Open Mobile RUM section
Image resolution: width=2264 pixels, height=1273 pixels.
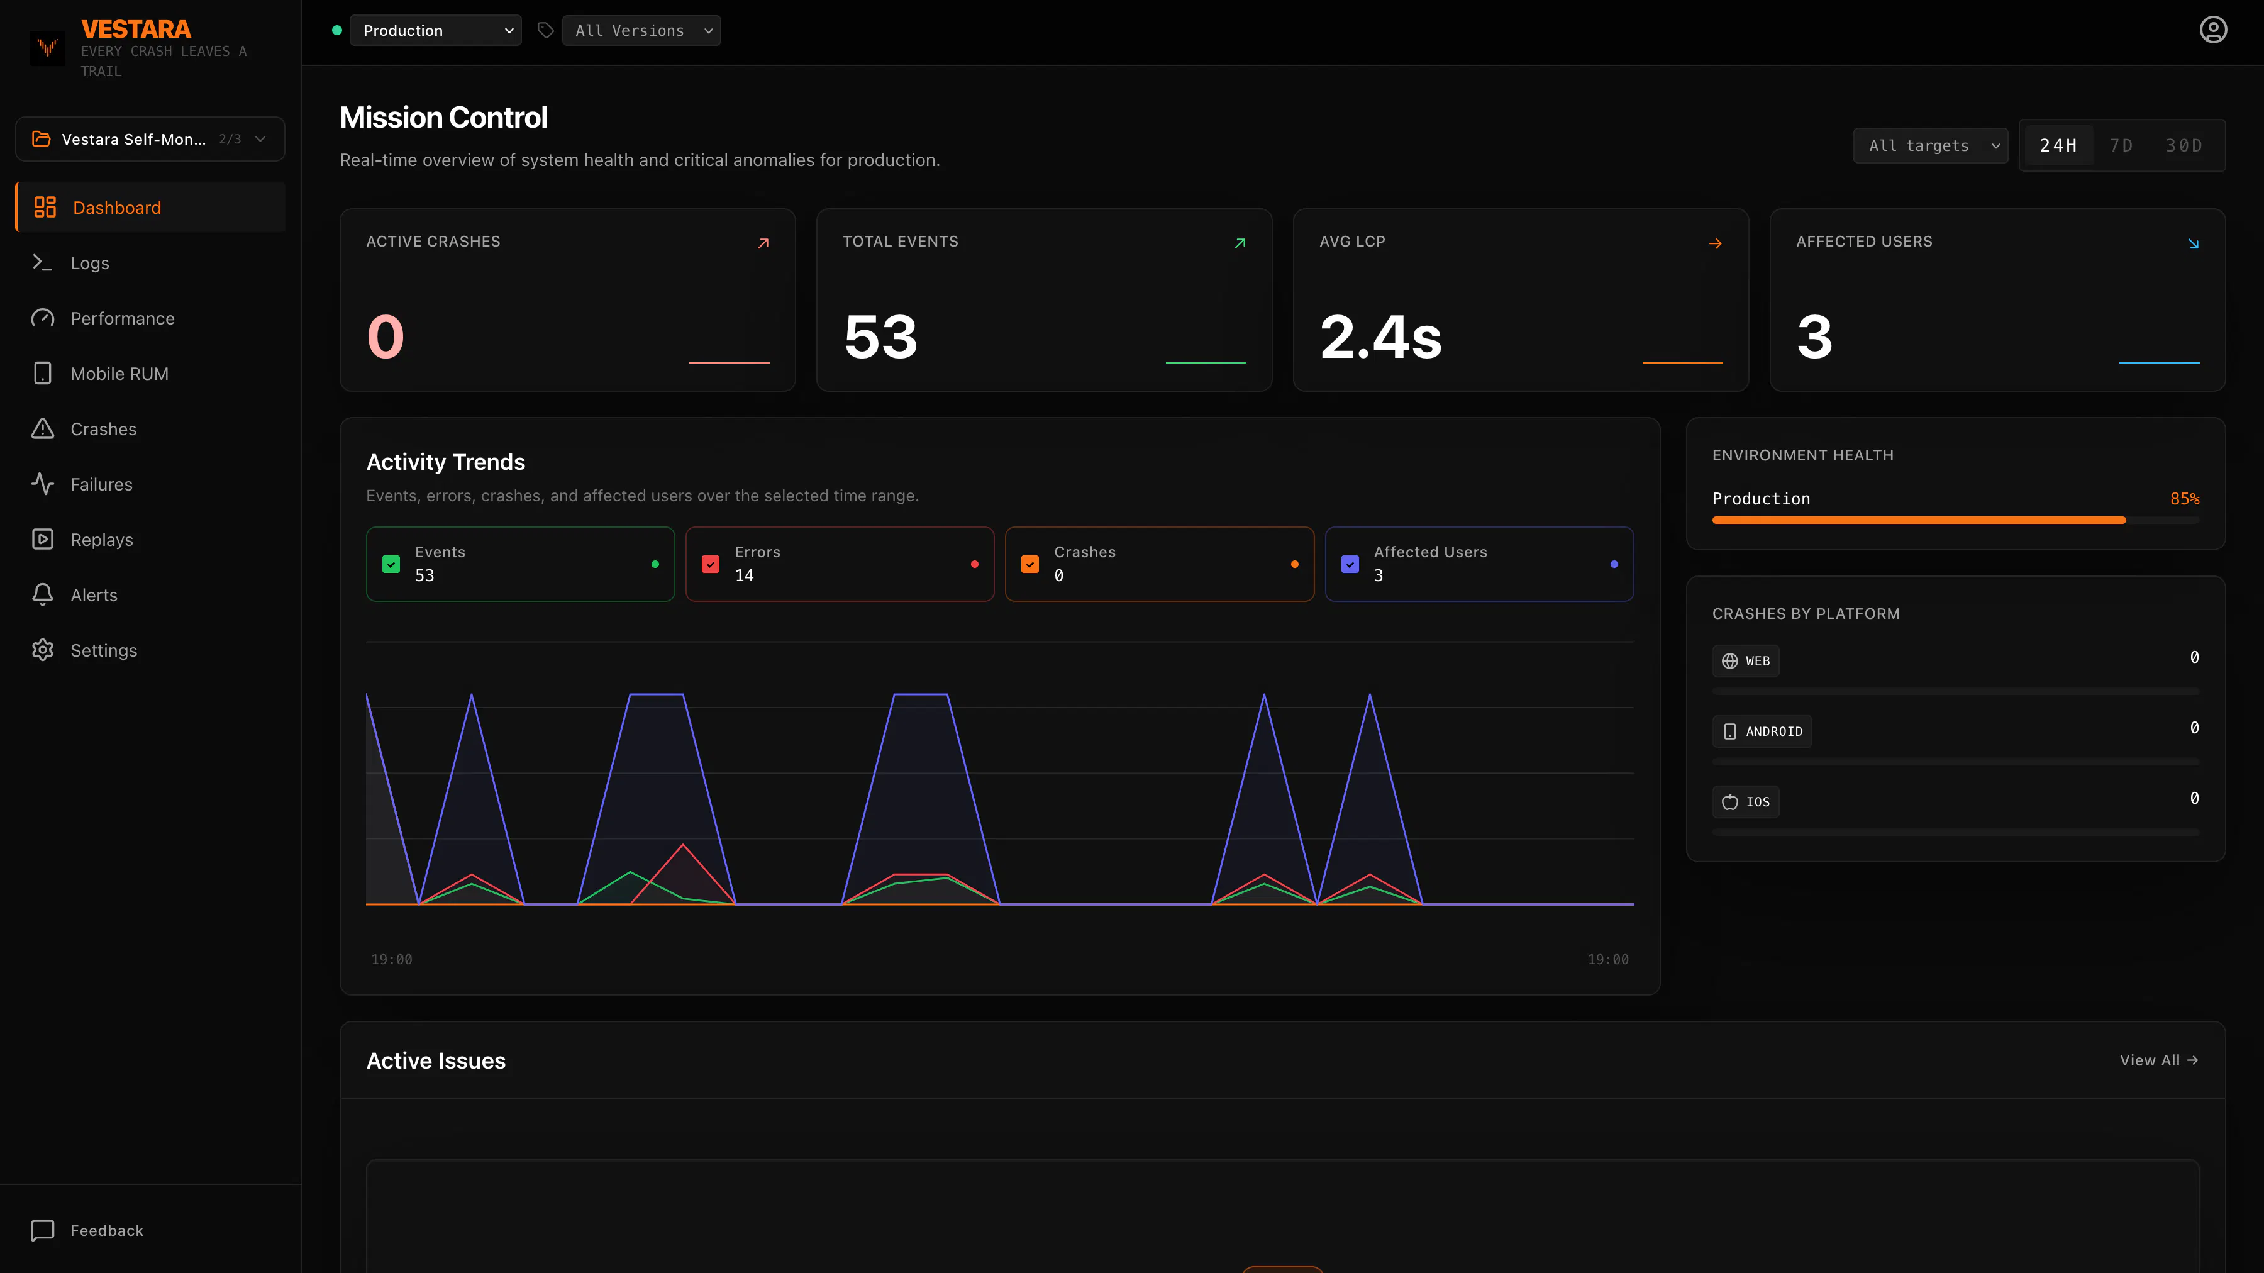click(150, 374)
